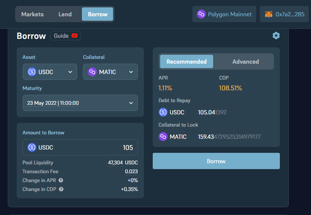Click the maturity date 23 May 2022 text
311x215 pixels.
click(53, 103)
